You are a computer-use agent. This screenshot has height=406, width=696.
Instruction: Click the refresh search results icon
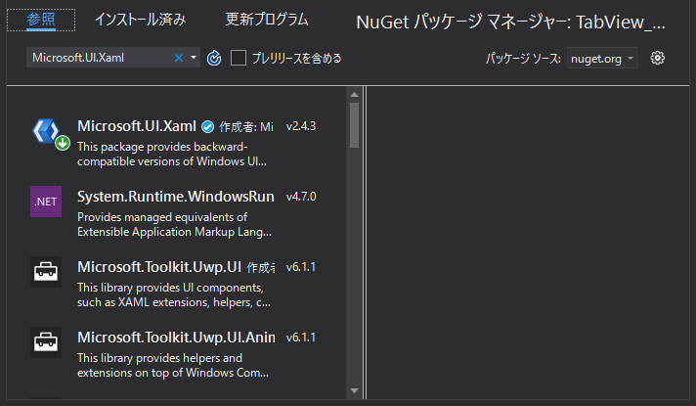[214, 58]
